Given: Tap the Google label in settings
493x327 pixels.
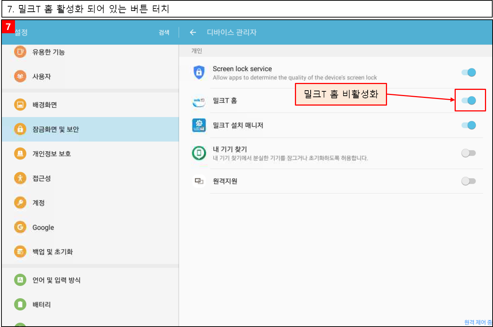Looking at the screenshot, I should [x=43, y=228].
